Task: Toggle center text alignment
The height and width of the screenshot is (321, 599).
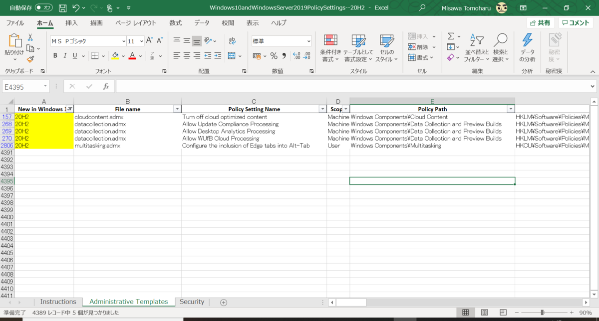Action: pos(187,56)
